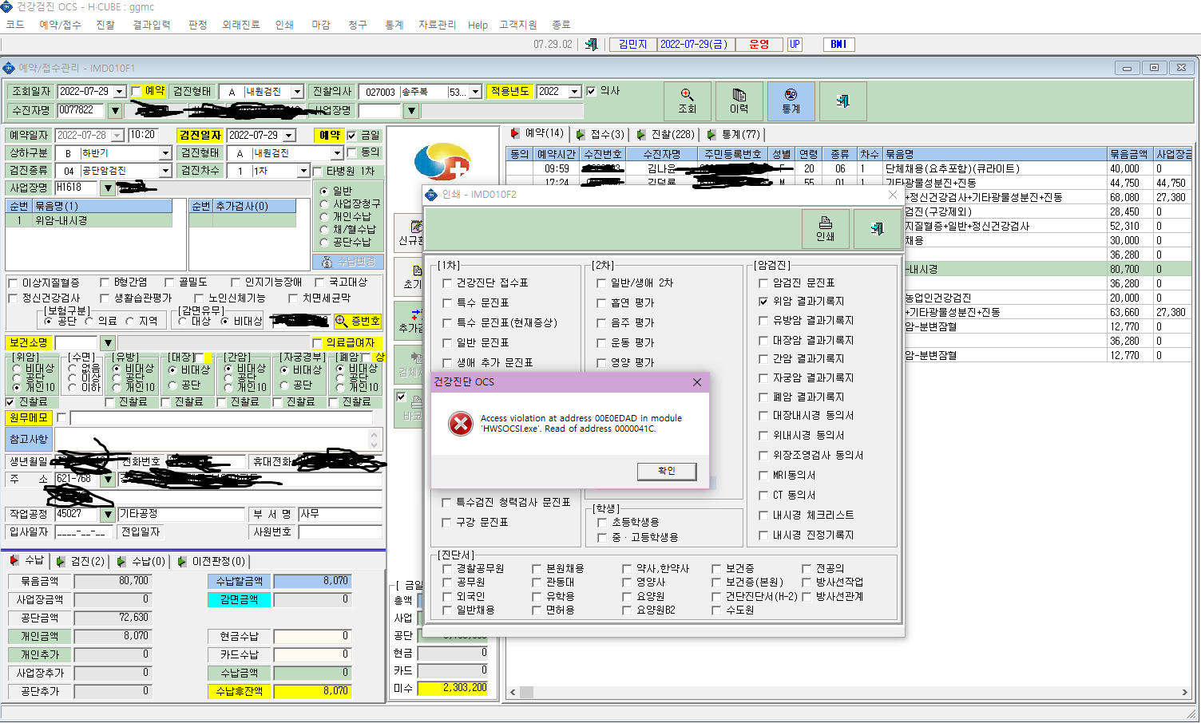Click the exit icon in 인쇄 dialog
The height and width of the screenshot is (723, 1201).
tap(877, 228)
